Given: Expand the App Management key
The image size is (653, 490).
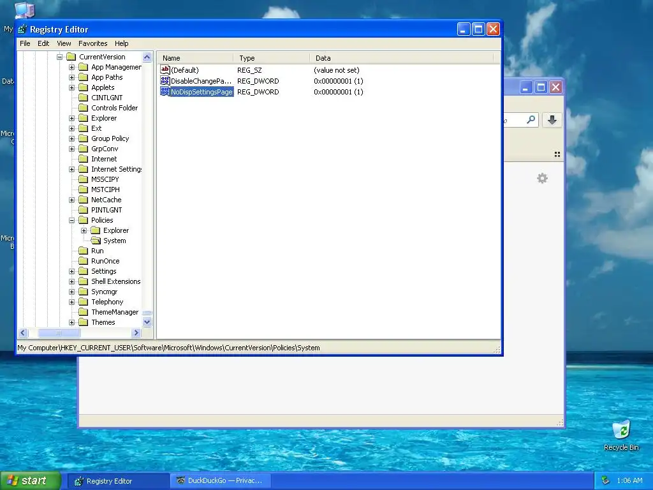Looking at the screenshot, I should [71, 67].
